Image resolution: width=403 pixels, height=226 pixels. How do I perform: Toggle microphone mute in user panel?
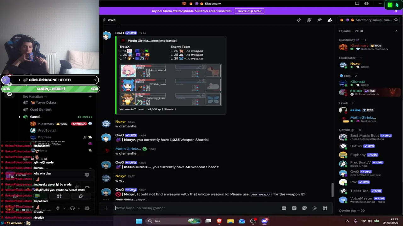58,208
